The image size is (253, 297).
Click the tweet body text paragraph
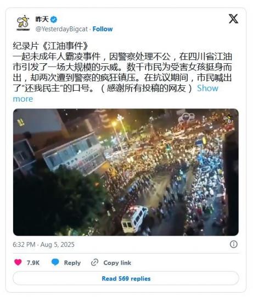click(x=122, y=72)
